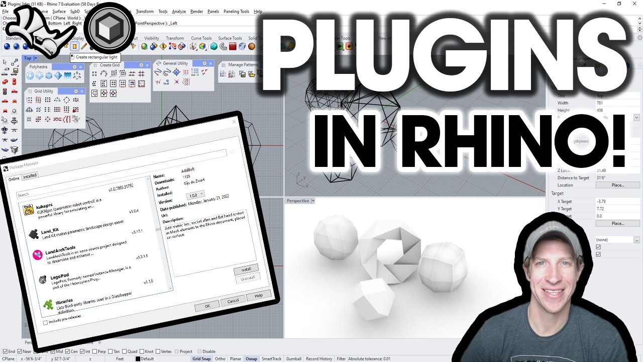This screenshot has height=362, width=643.
Task: Open the Top viewport dropdown arrow
Action: [x=35, y=58]
